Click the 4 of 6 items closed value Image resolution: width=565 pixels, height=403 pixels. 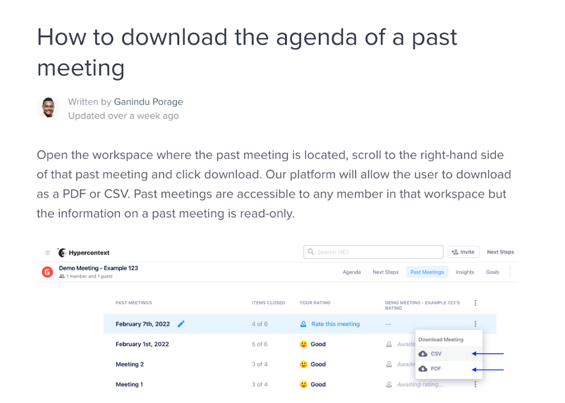tap(260, 324)
